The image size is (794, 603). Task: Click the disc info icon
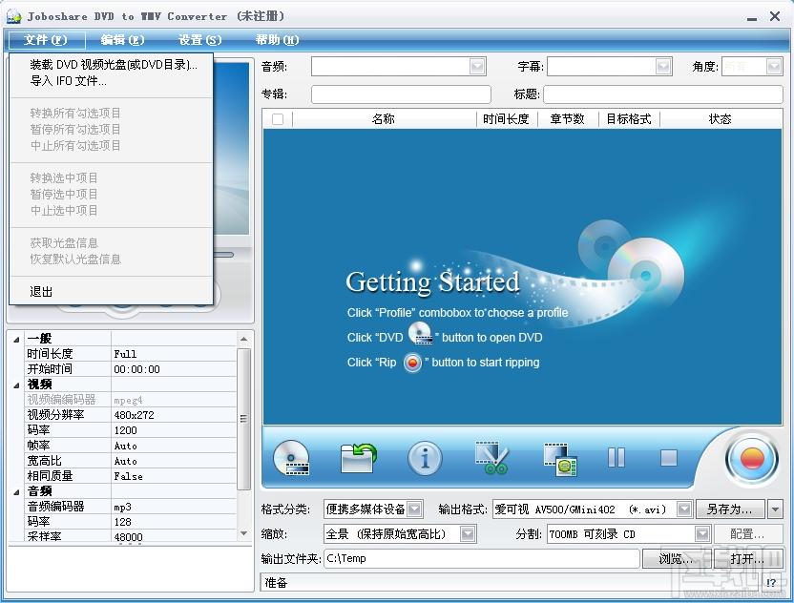point(425,458)
